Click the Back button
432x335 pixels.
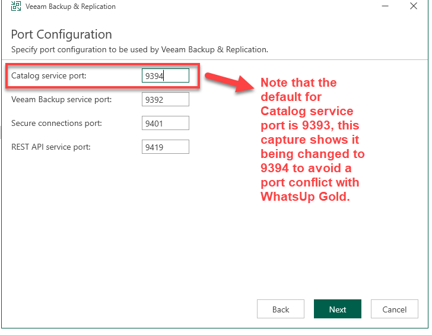point(281,309)
